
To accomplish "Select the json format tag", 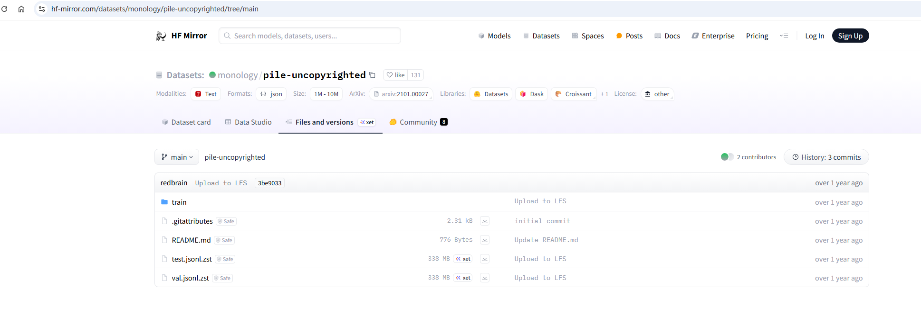I will click(x=271, y=94).
